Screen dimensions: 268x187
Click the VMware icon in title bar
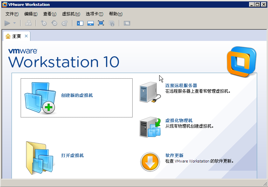click(5, 5)
